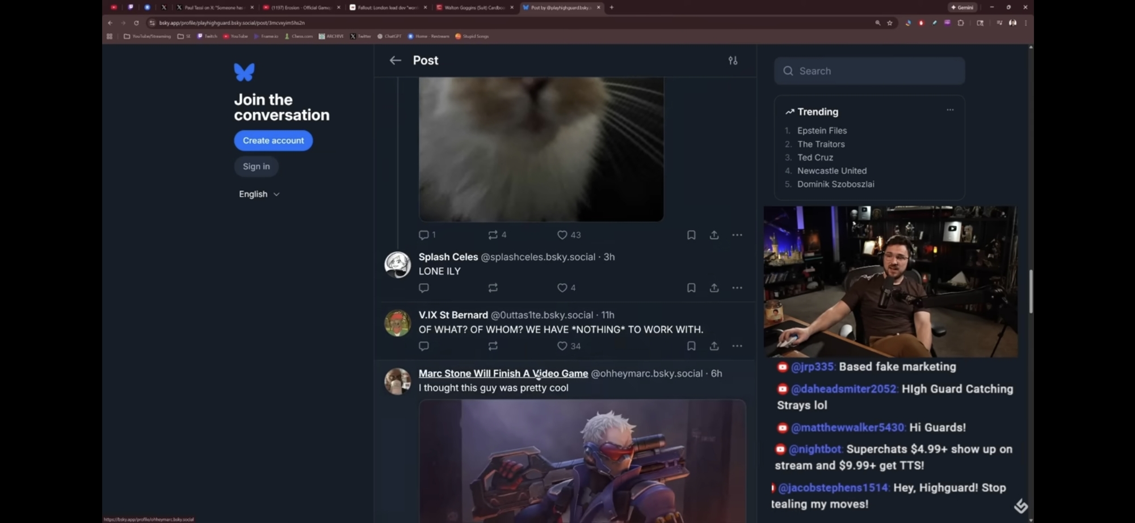Reply to the cat image post
Viewport: 1135px width, 523px height.
(423, 235)
